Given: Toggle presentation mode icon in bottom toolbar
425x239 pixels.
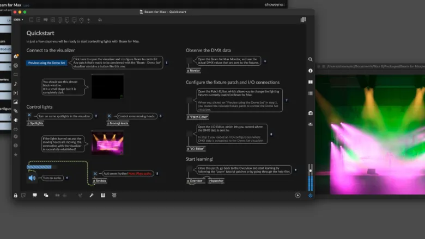Looking at the screenshot, I should (x=35, y=195).
